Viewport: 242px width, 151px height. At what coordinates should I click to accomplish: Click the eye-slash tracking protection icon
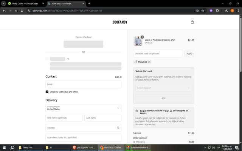[x=197, y=11]
